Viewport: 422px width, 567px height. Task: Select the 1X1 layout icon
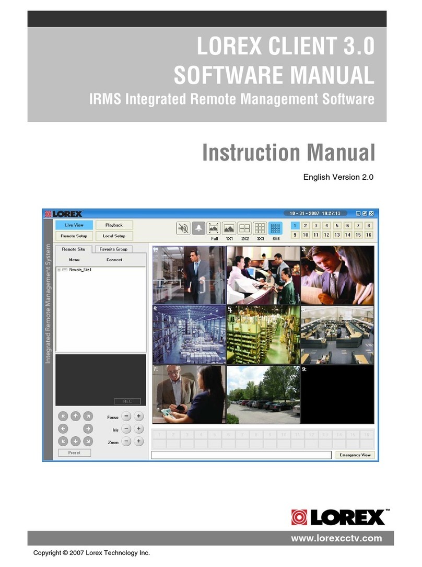[229, 228]
